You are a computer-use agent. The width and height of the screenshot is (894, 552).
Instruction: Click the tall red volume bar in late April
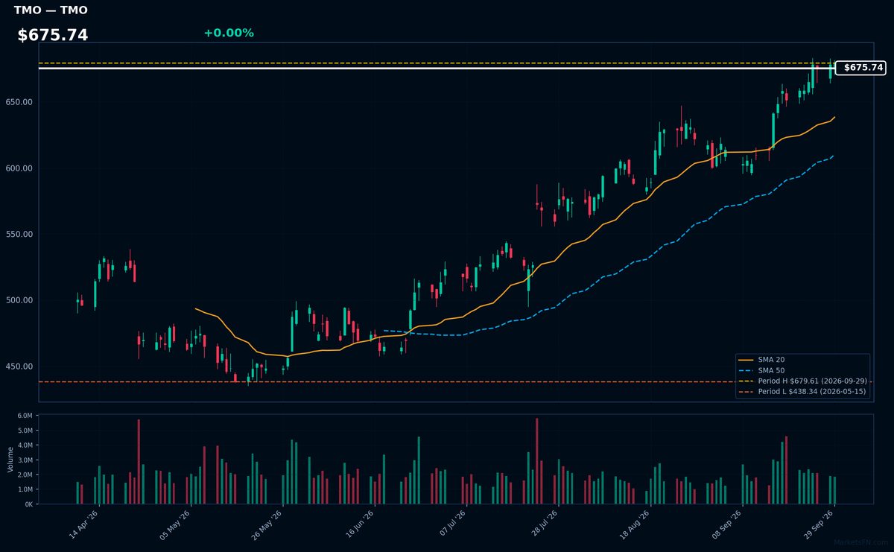(x=139, y=462)
